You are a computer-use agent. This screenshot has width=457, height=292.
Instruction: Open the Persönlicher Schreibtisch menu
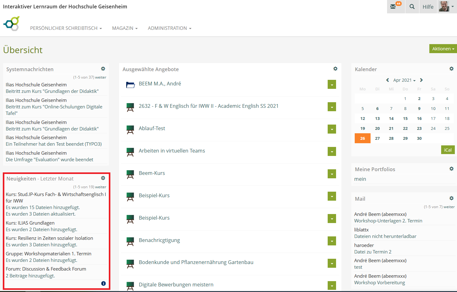point(66,28)
